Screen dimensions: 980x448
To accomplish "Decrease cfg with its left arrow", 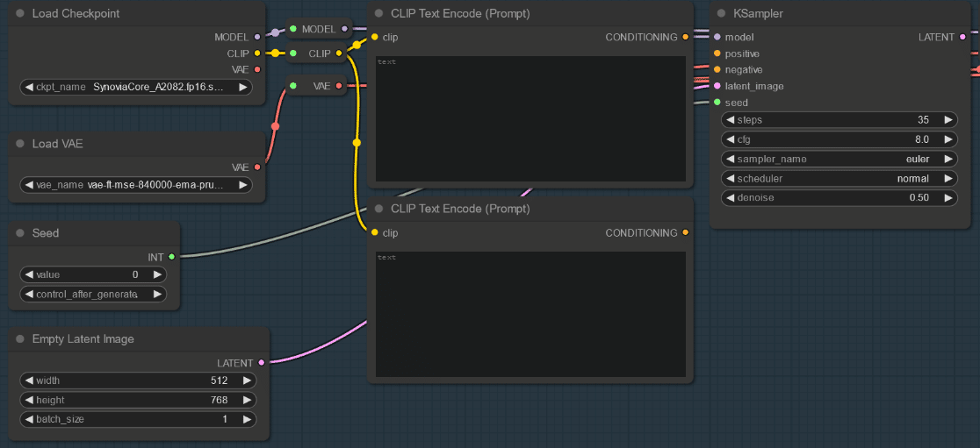I will coord(730,139).
